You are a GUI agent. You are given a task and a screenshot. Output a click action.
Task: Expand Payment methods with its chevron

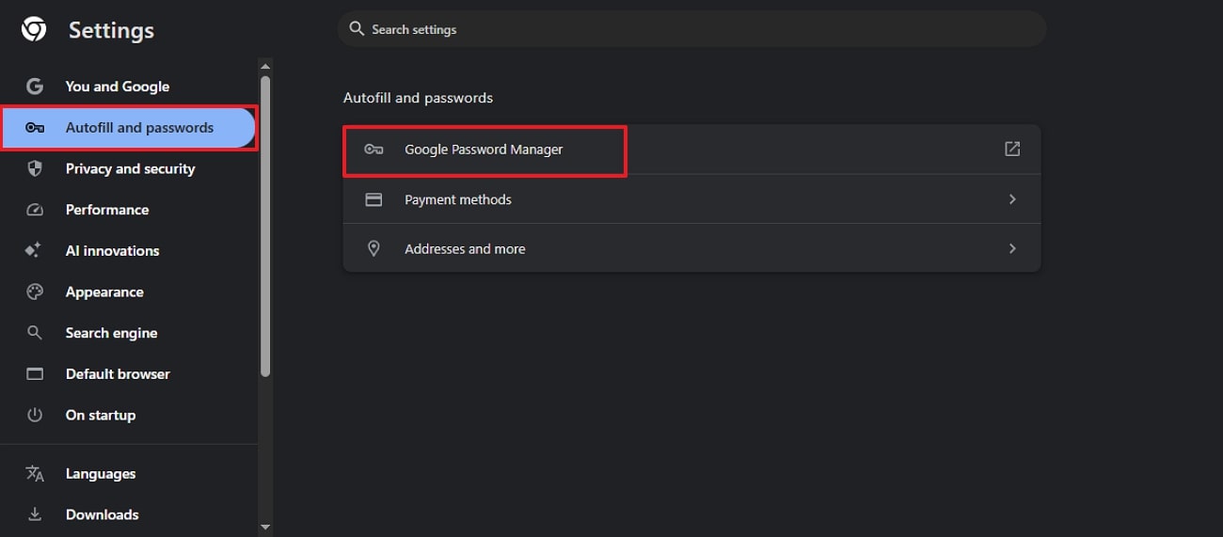point(1012,199)
